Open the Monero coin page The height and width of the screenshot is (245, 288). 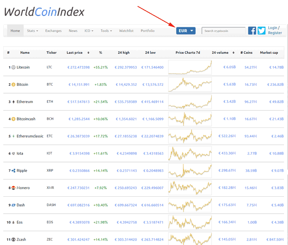[x=23, y=188]
